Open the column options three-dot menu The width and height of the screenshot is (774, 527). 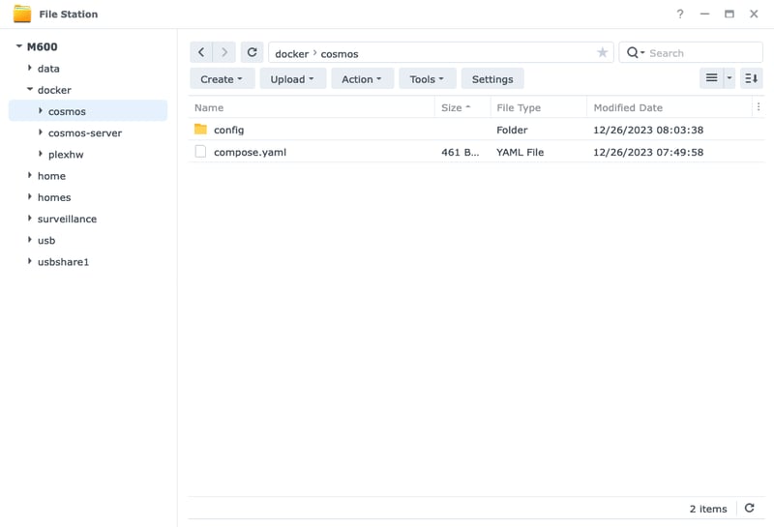pos(759,107)
